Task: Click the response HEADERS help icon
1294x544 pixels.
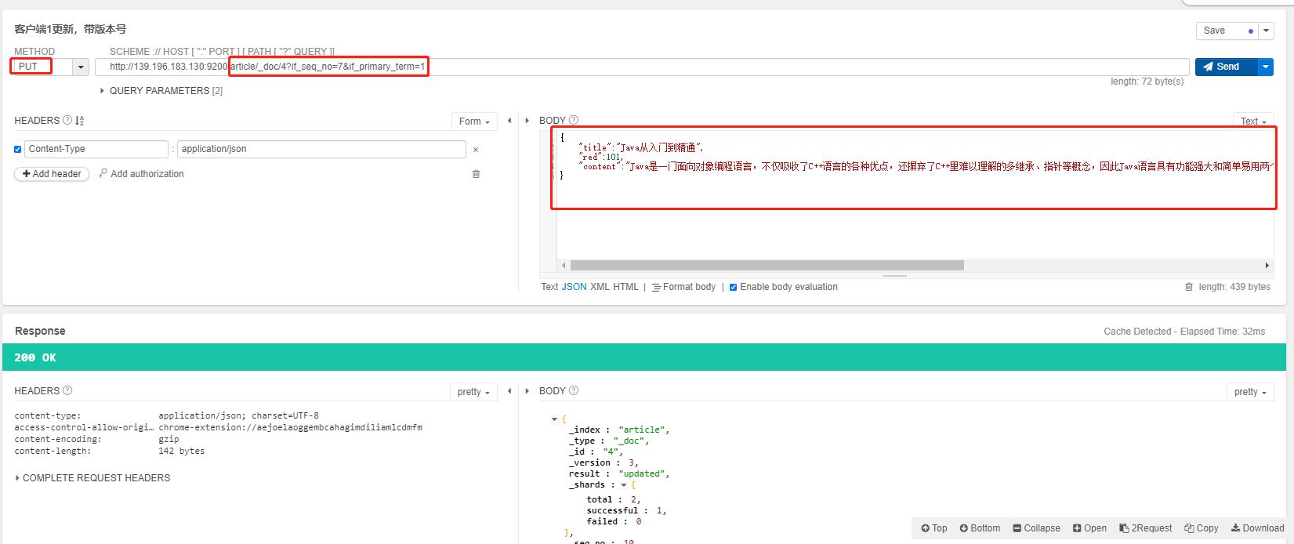Action: 67,390
